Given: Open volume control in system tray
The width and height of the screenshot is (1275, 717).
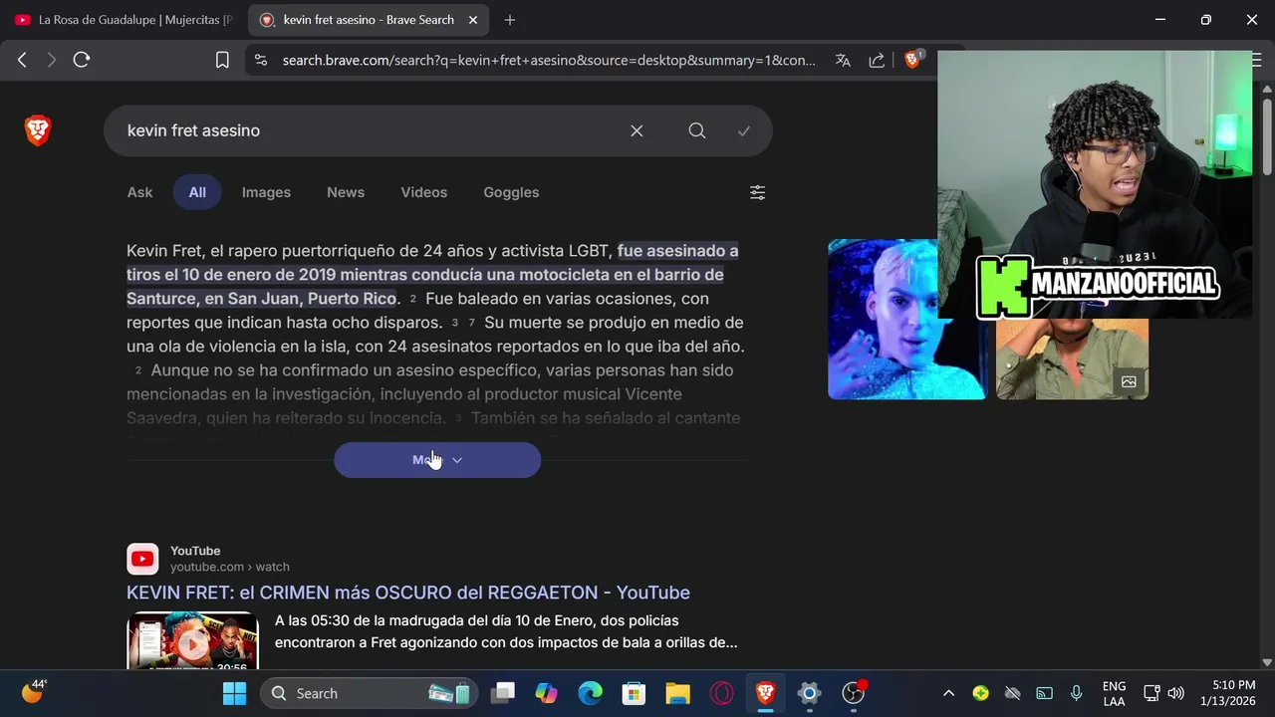Looking at the screenshot, I should [1175, 693].
